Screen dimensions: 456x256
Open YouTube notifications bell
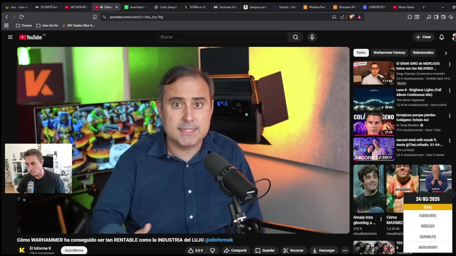click(x=441, y=37)
